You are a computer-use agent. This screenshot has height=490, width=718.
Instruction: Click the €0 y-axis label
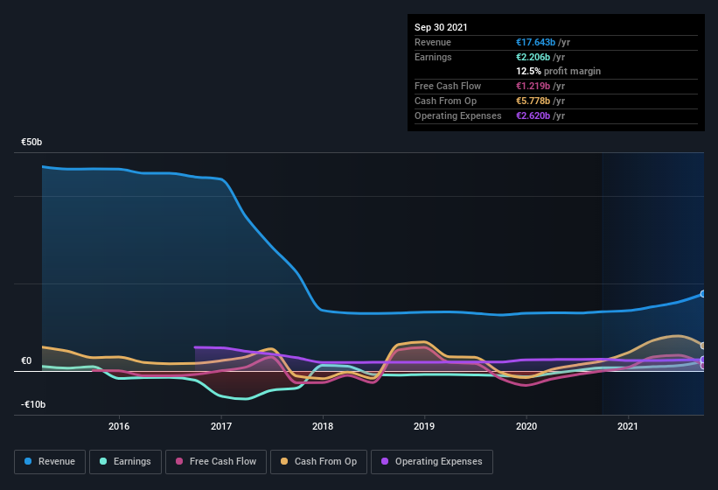pos(26,360)
